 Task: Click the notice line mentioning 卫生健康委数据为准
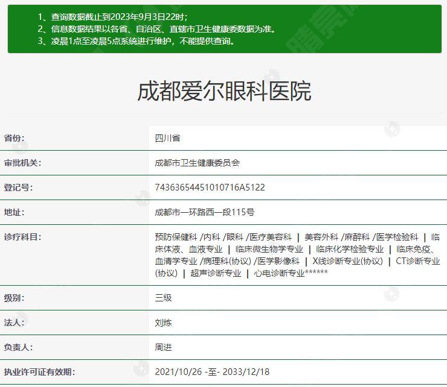(157, 29)
